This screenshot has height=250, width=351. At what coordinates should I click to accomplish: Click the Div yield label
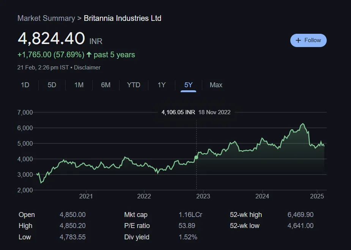point(137,237)
